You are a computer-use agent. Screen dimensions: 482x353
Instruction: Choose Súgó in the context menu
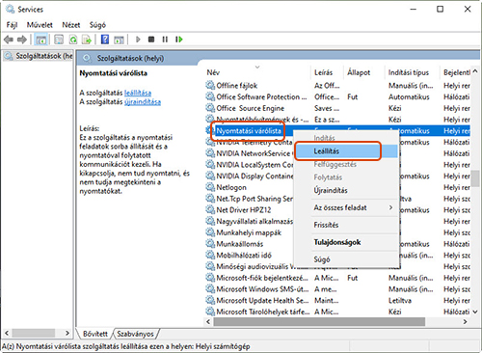coord(346,259)
